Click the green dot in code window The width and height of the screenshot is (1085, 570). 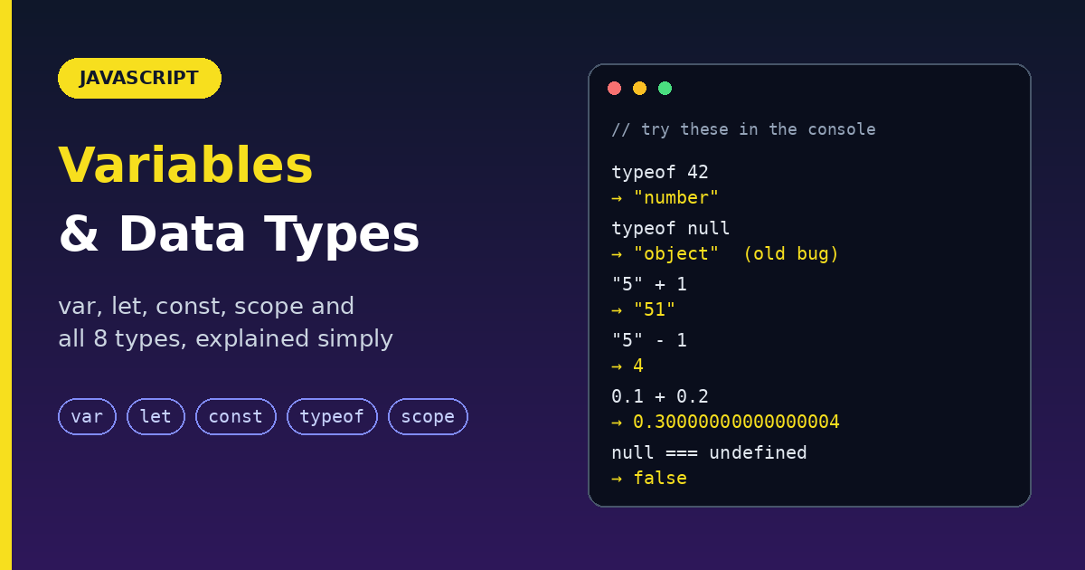pyautogui.click(x=665, y=88)
